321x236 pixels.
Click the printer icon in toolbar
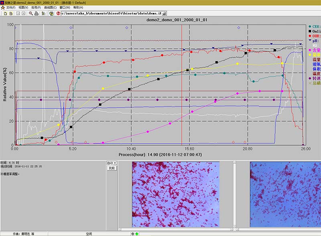point(37,13)
